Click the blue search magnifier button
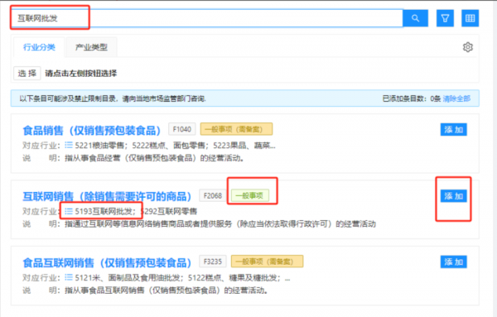Screen dimensions: 497x317 [415, 18]
